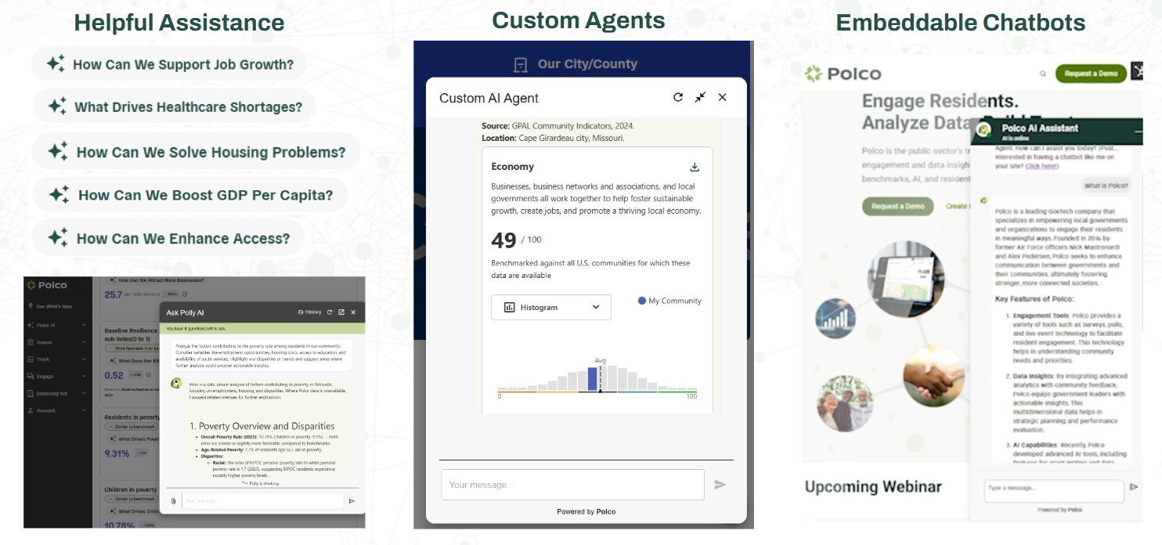Viewport: 1162px width, 545px height.
Task: Send the Custom AI Agent message
Action: pyautogui.click(x=720, y=485)
